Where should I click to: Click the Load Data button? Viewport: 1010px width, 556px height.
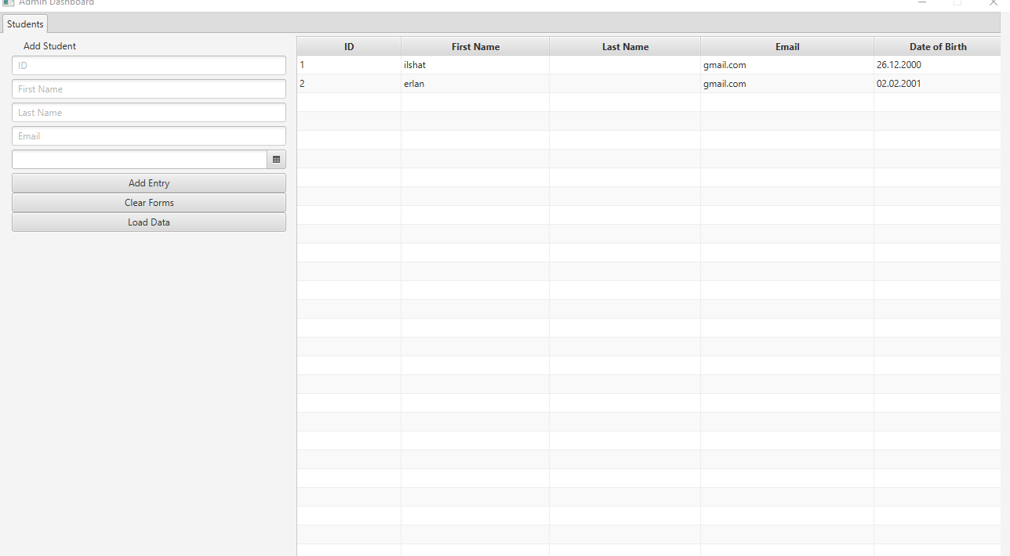tap(148, 222)
